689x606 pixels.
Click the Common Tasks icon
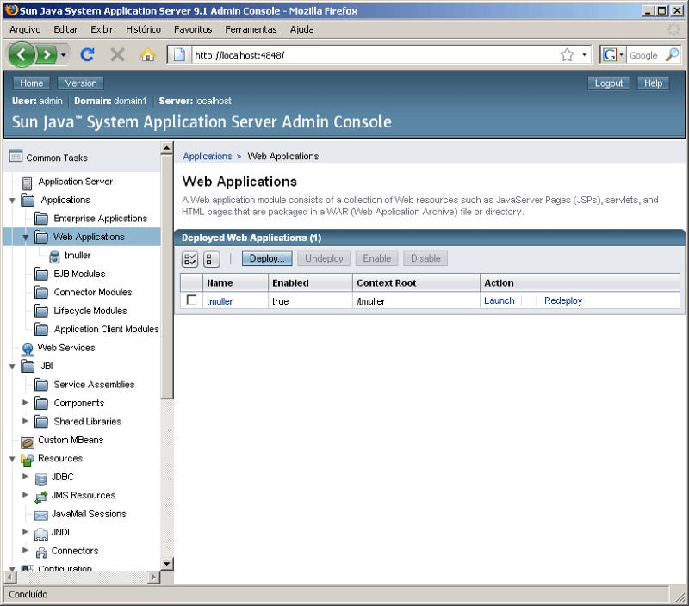(16, 156)
